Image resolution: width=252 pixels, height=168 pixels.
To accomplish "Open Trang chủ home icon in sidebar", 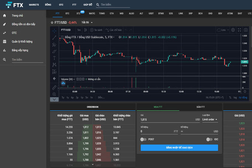I will pos(4,16).
